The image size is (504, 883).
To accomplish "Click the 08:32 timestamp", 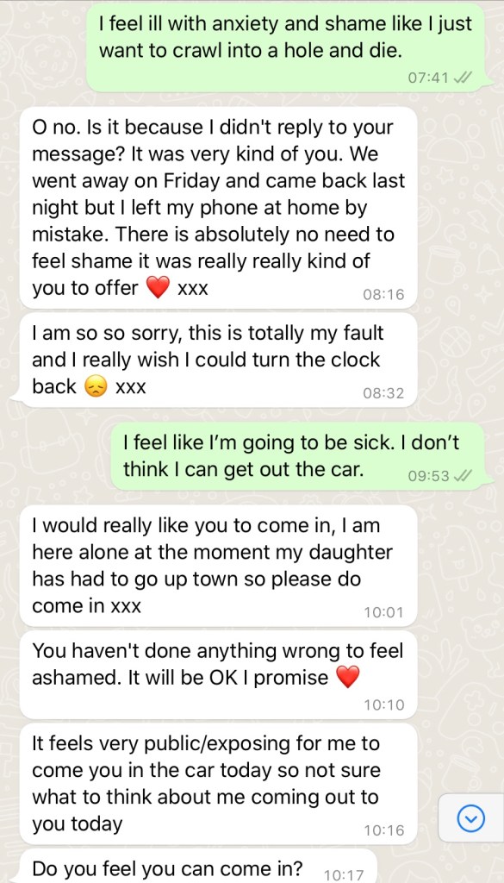I will click(x=383, y=393).
